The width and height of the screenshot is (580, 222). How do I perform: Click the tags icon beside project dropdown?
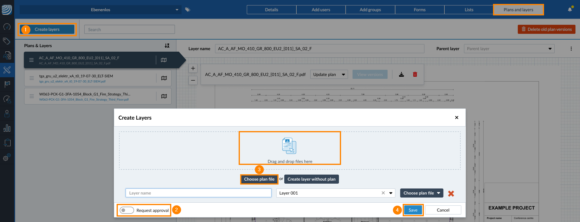click(x=188, y=10)
